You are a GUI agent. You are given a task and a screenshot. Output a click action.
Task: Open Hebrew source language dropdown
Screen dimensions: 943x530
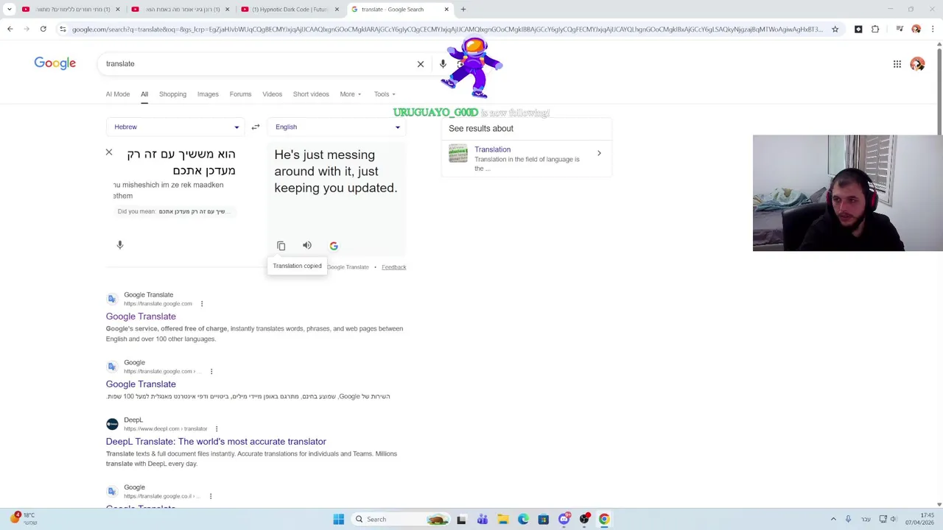click(177, 127)
